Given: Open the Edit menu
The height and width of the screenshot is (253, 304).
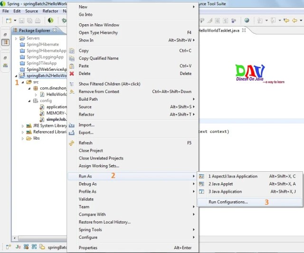Looking at the screenshot, I should pyautogui.click(x=17, y=11).
